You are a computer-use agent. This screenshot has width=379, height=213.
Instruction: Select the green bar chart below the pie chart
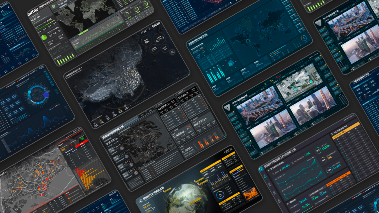pos(66,59)
